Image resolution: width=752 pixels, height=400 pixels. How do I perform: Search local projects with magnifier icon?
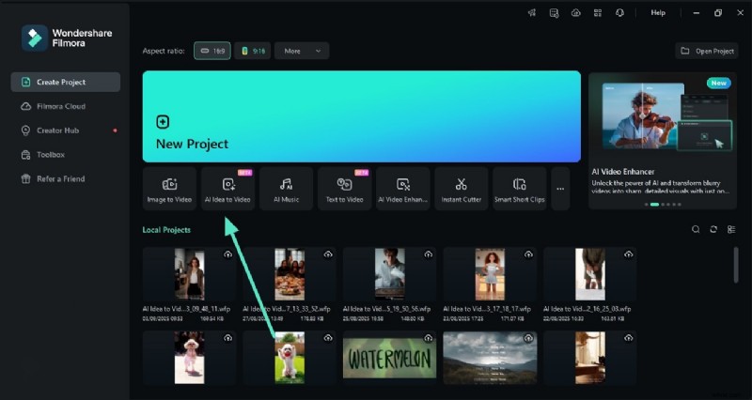click(696, 229)
